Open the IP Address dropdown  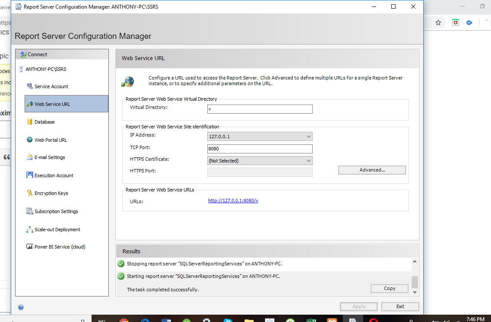[x=260, y=137]
